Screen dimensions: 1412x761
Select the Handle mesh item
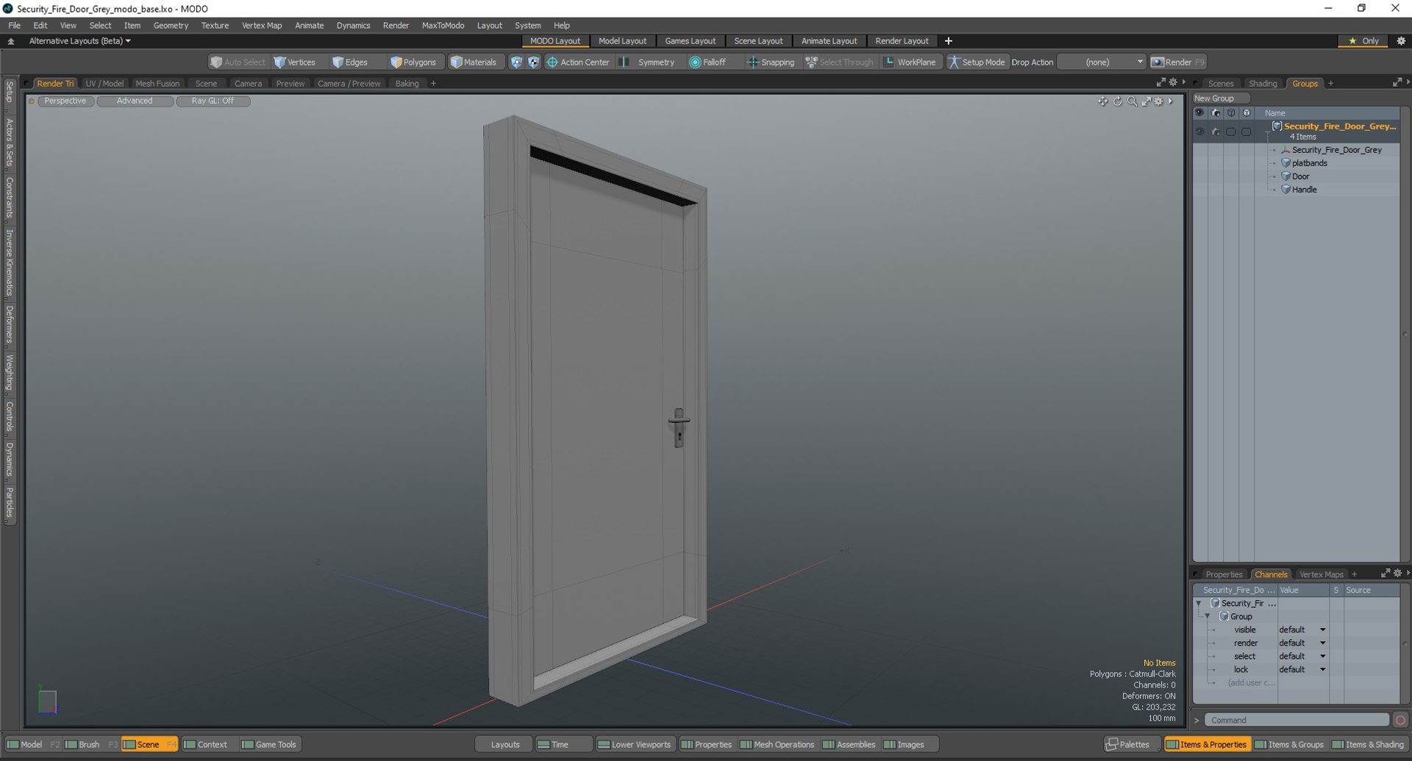point(1304,190)
